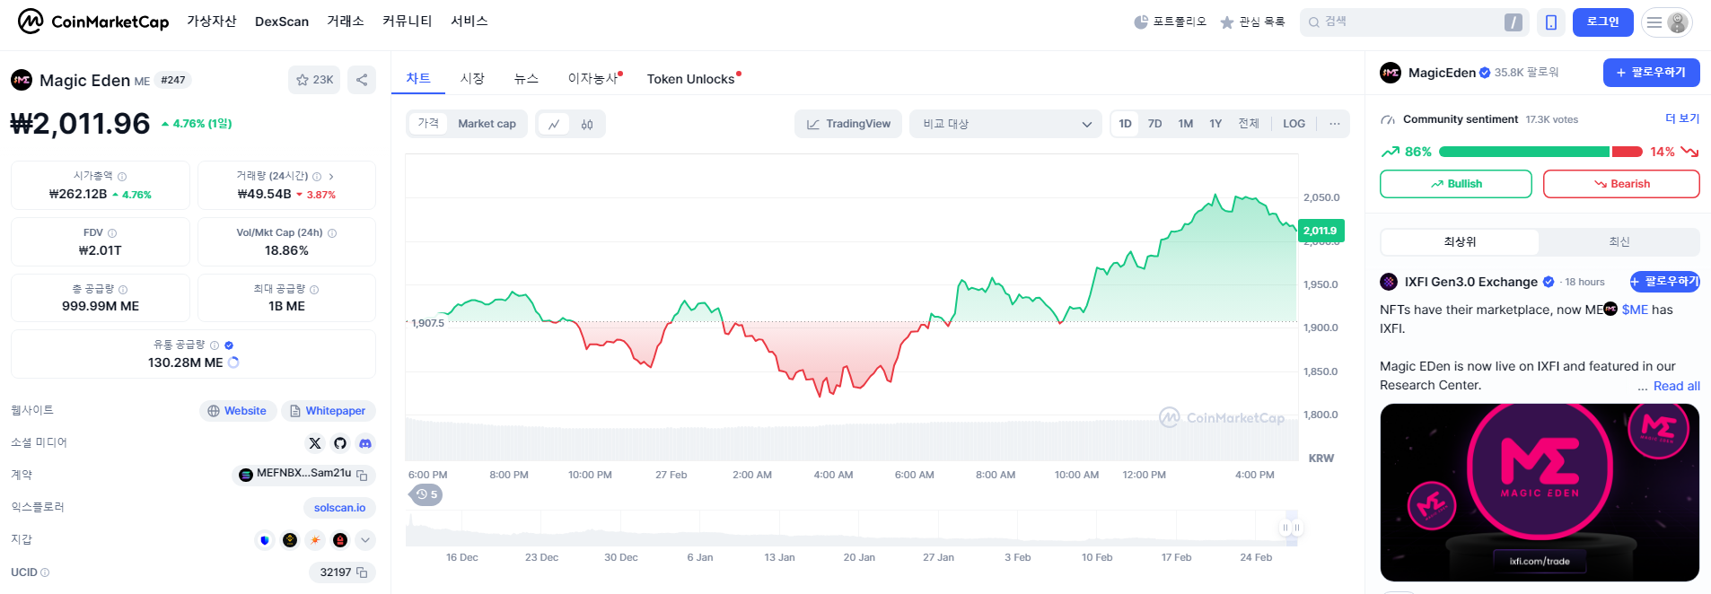Open the red wallet icon
Viewport: 1711px width, 594px height.
coord(340,540)
